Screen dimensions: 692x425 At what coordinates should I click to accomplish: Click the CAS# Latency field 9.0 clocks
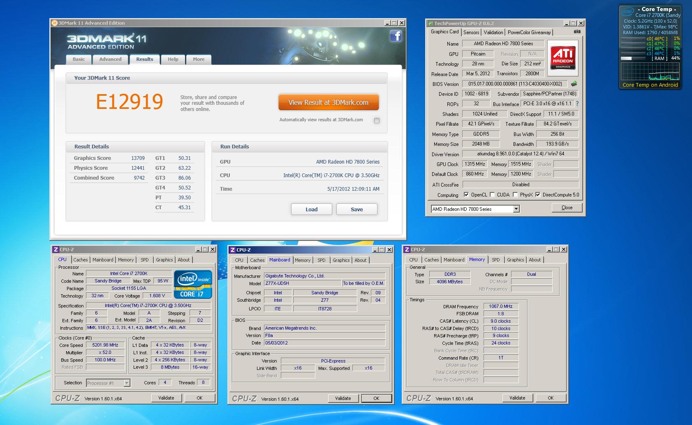click(501, 321)
